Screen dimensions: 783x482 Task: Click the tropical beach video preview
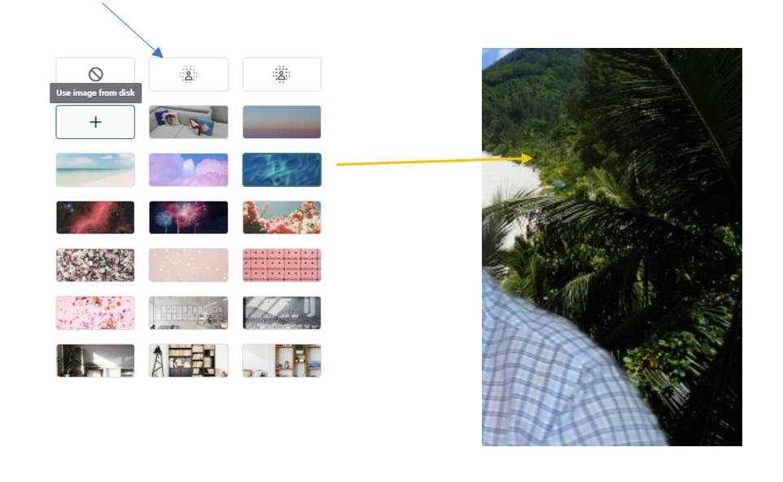612,247
